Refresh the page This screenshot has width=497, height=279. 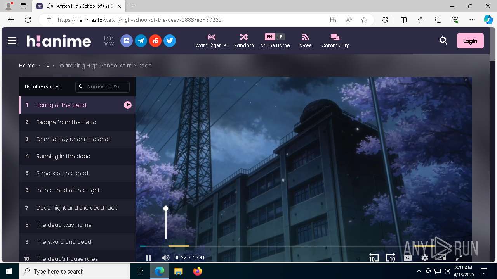[28, 20]
